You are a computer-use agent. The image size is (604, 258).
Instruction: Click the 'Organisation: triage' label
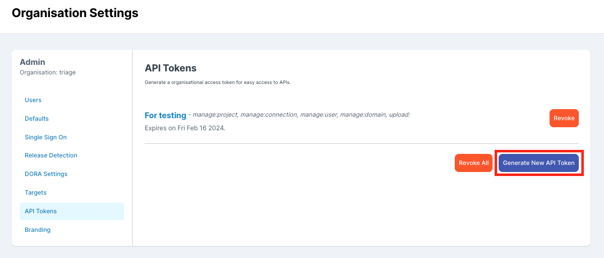[x=47, y=72]
